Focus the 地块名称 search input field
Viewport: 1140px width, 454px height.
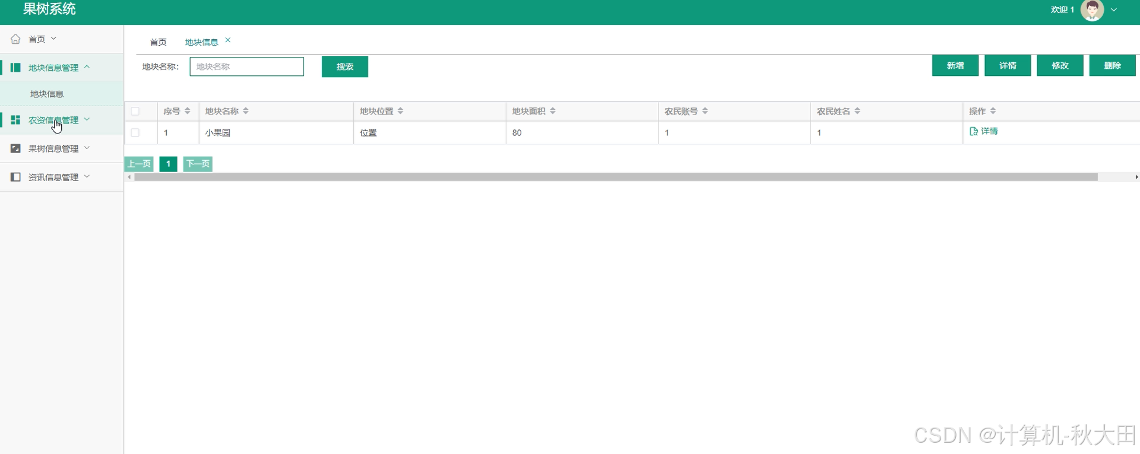click(247, 66)
